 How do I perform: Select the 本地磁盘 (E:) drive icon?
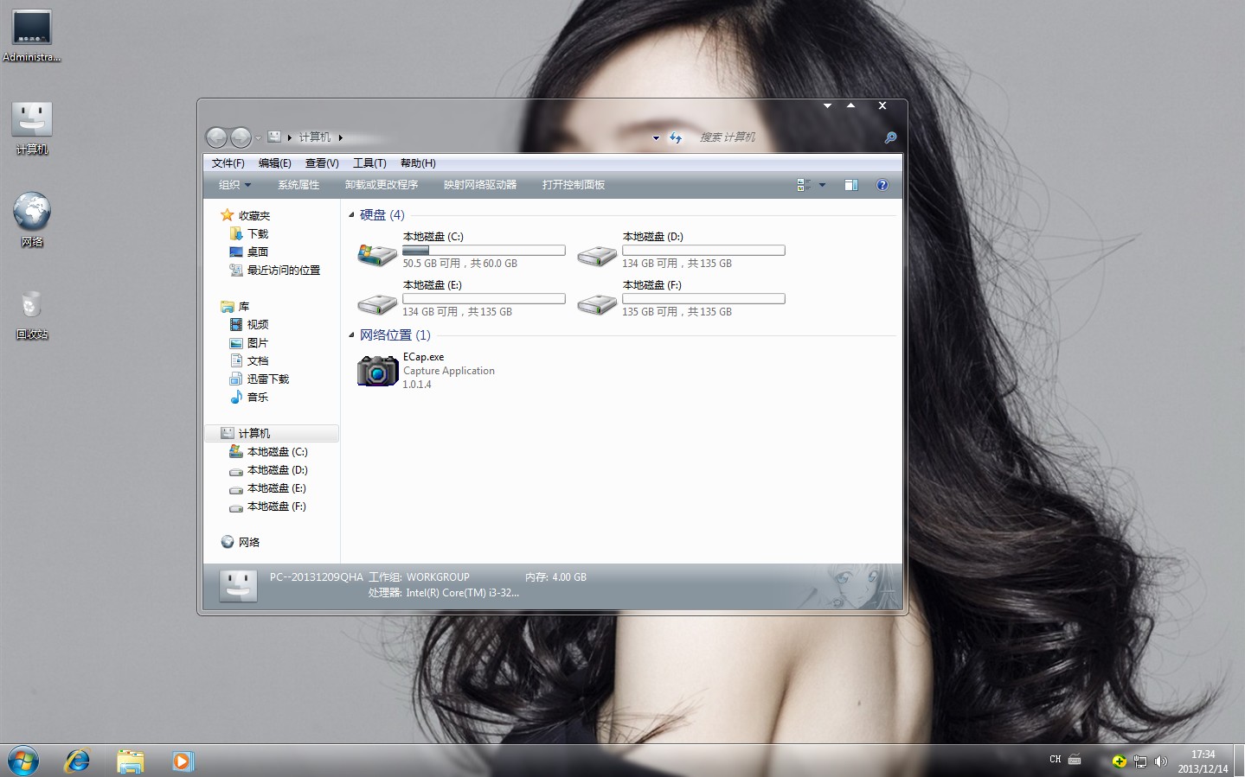377,303
